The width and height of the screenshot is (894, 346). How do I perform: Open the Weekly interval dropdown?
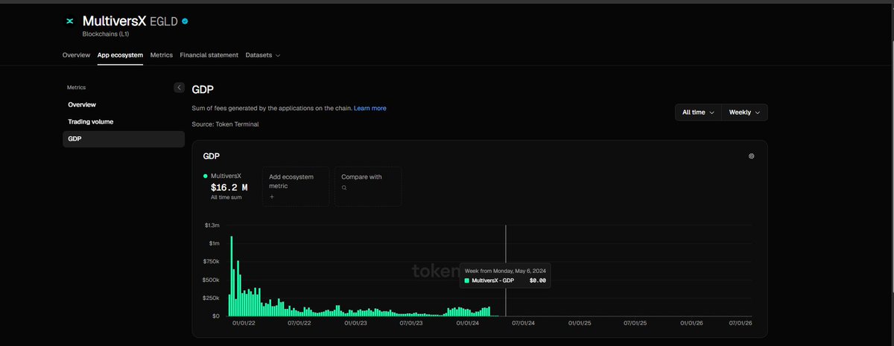(744, 112)
